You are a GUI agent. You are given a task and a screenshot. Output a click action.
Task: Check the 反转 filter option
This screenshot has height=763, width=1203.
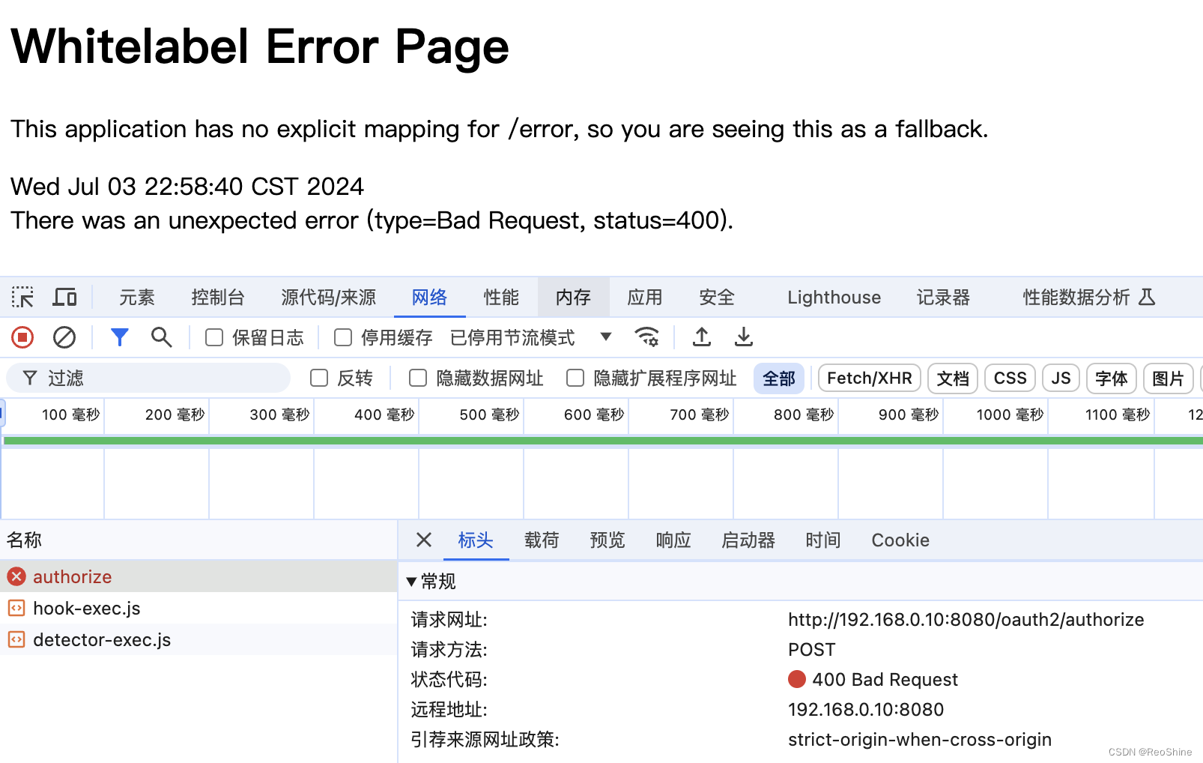pos(319,378)
